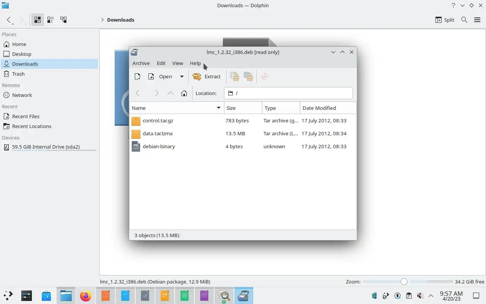Select Downloads in the Places panel
The width and height of the screenshot is (486, 304).
(x=49, y=64)
